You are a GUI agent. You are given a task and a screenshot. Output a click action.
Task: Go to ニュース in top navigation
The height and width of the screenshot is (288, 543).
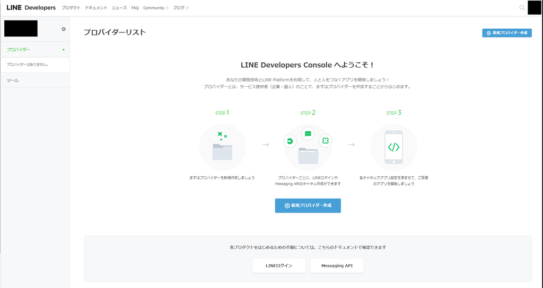119,7
